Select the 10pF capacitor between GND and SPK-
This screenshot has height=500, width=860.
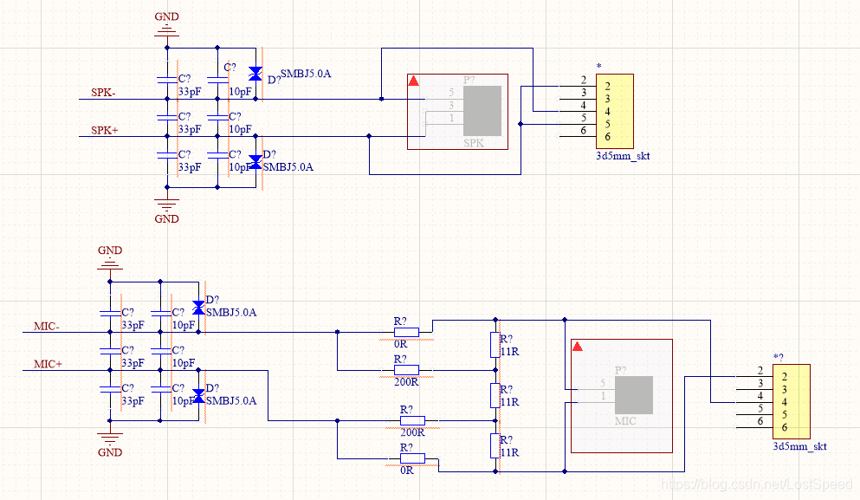pos(217,80)
